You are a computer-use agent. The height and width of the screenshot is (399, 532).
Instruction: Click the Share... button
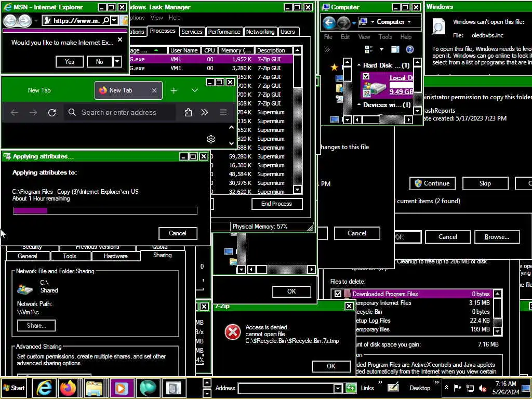click(x=36, y=325)
